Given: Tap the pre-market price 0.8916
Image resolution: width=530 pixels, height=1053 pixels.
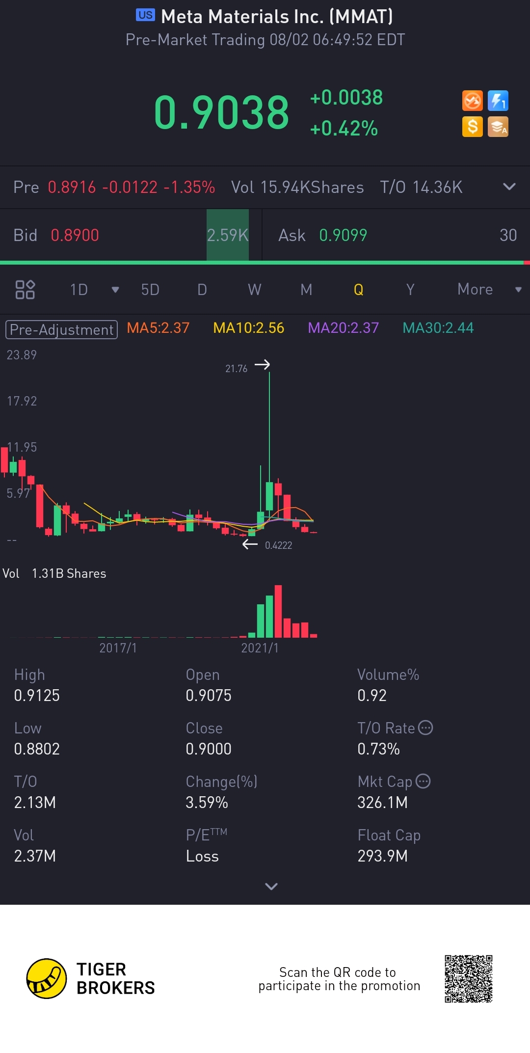Looking at the screenshot, I should click(72, 187).
